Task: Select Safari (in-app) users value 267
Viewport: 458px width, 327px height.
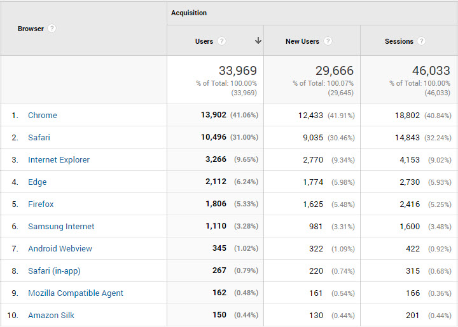Action: (219, 270)
